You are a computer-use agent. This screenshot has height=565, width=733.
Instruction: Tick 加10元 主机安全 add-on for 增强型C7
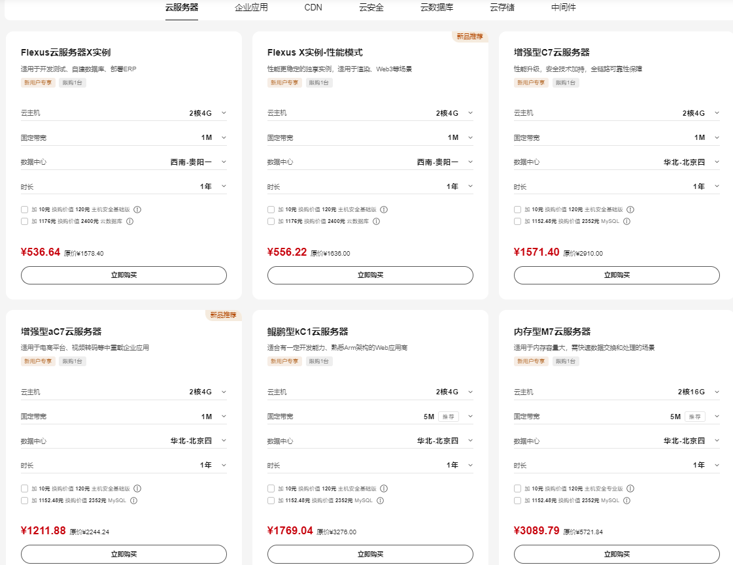(517, 209)
